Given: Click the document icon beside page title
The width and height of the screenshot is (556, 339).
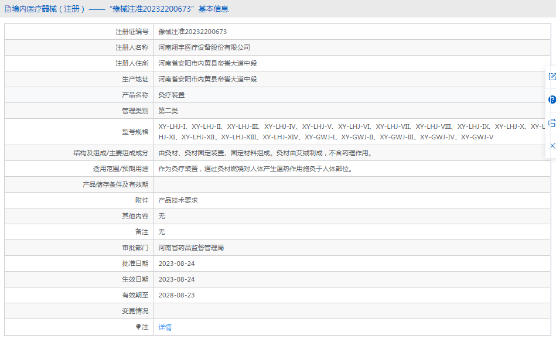Looking at the screenshot, I should click(8, 9).
